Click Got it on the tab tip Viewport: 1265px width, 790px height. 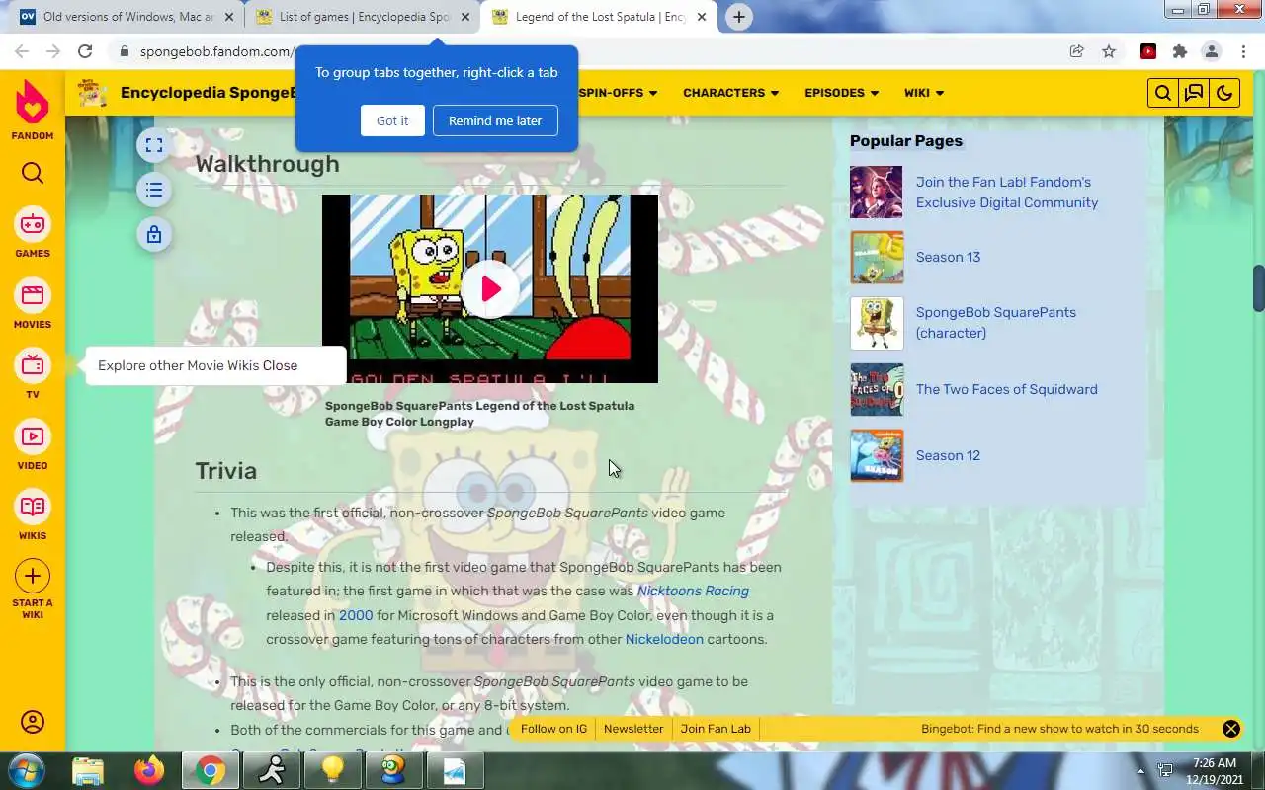pyautogui.click(x=392, y=120)
